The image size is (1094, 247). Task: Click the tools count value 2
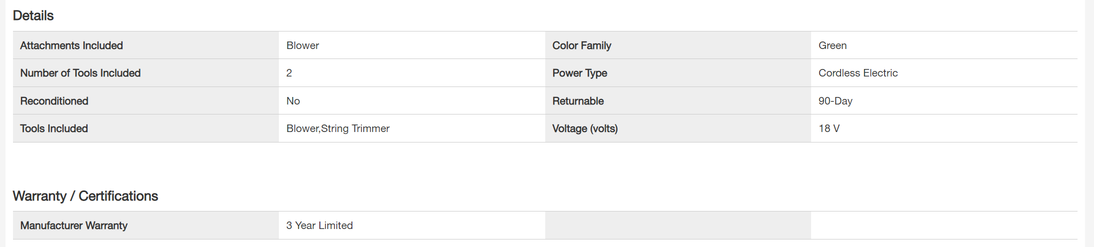tap(289, 73)
